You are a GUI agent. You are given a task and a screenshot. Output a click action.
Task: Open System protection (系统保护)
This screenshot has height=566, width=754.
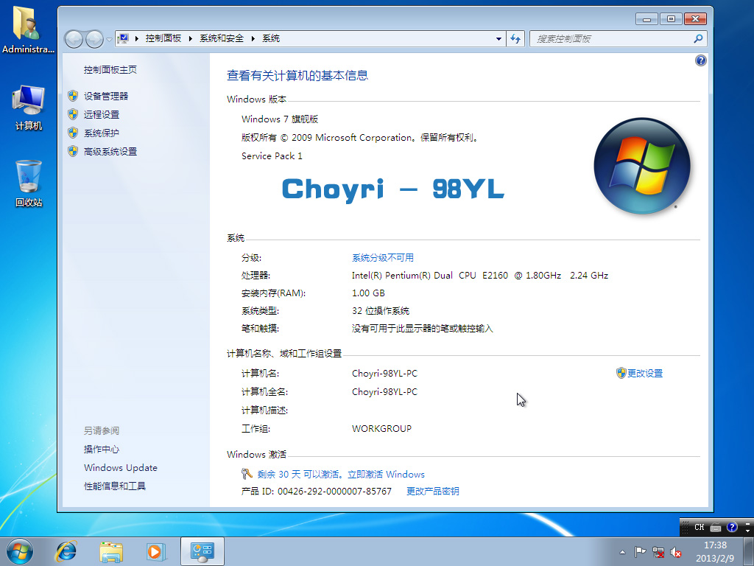(102, 133)
